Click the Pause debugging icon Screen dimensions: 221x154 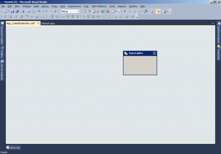pyautogui.click(x=130, y=11)
